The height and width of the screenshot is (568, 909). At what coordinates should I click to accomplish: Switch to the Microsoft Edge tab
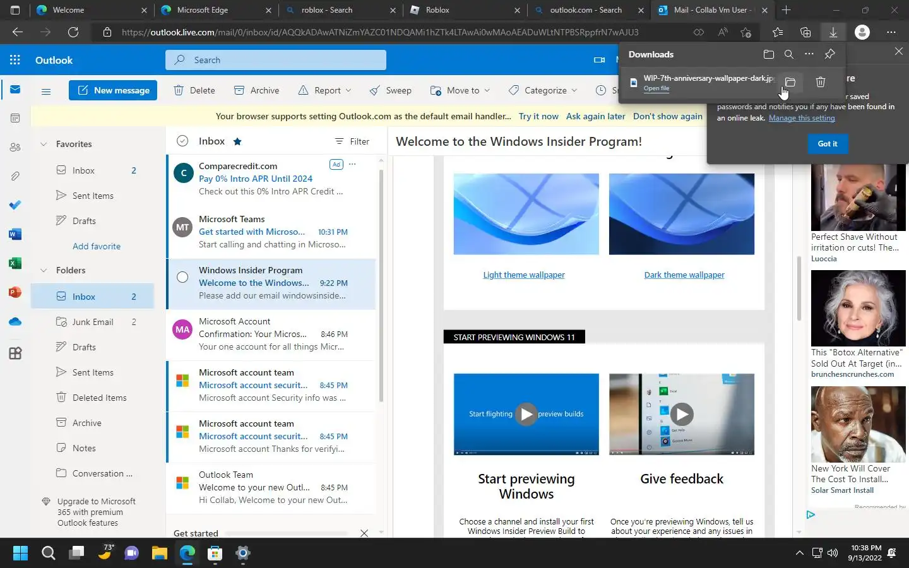coord(215,10)
